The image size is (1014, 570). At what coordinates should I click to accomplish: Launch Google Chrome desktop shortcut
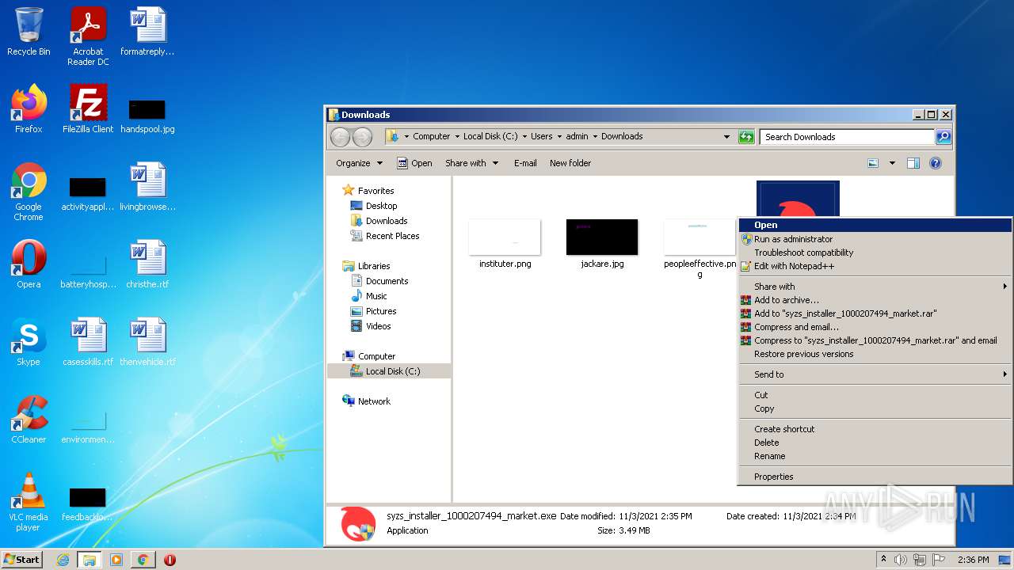29,192
